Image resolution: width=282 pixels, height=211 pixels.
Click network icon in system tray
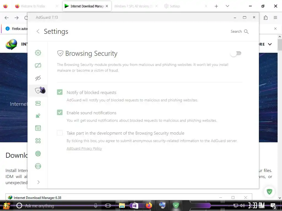pyautogui.click(x=235, y=206)
